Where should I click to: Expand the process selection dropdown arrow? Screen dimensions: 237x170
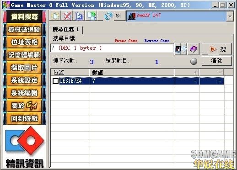(230, 16)
